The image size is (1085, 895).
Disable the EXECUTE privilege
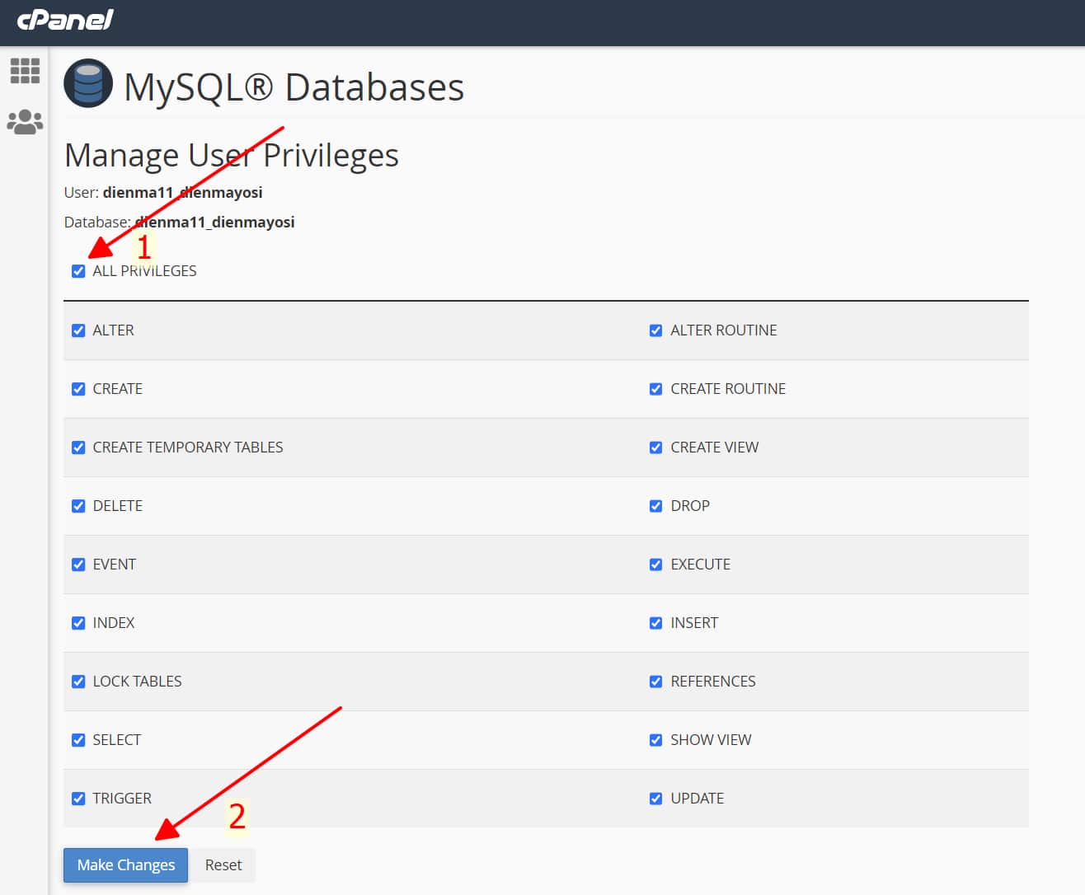pyautogui.click(x=655, y=564)
